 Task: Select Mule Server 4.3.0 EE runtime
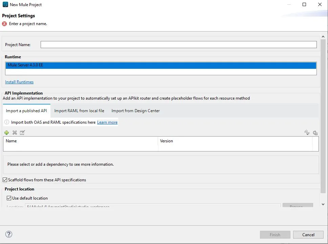[x=161, y=65]
